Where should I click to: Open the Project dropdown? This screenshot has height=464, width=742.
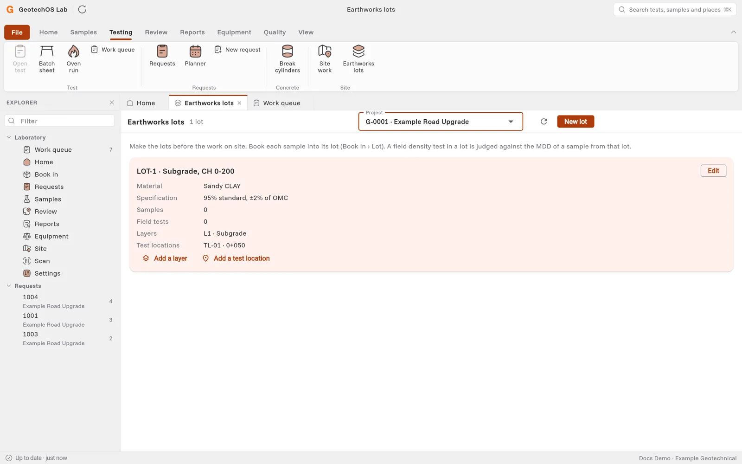coord(441,122)
